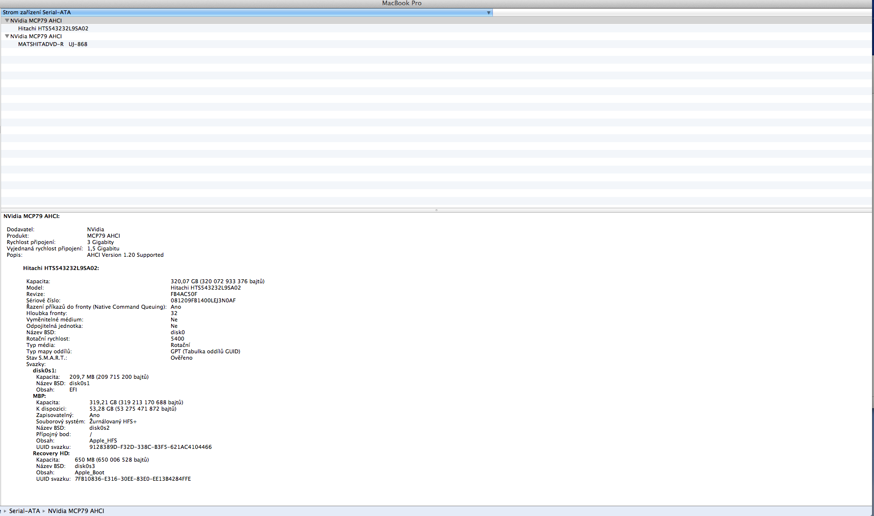The width and height of the screenshot is (874, 516).
Task: Click the 'Rotační' media type value
Action: 180,345
